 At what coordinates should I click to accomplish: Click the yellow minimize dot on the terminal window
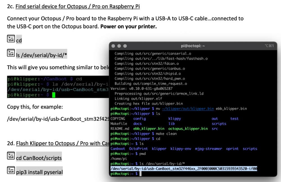119,46
